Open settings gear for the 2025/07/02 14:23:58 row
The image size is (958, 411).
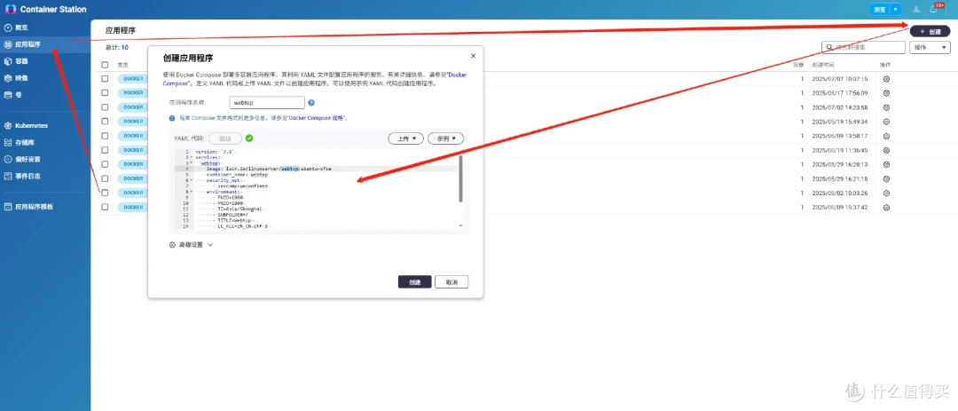coord(886,107)
